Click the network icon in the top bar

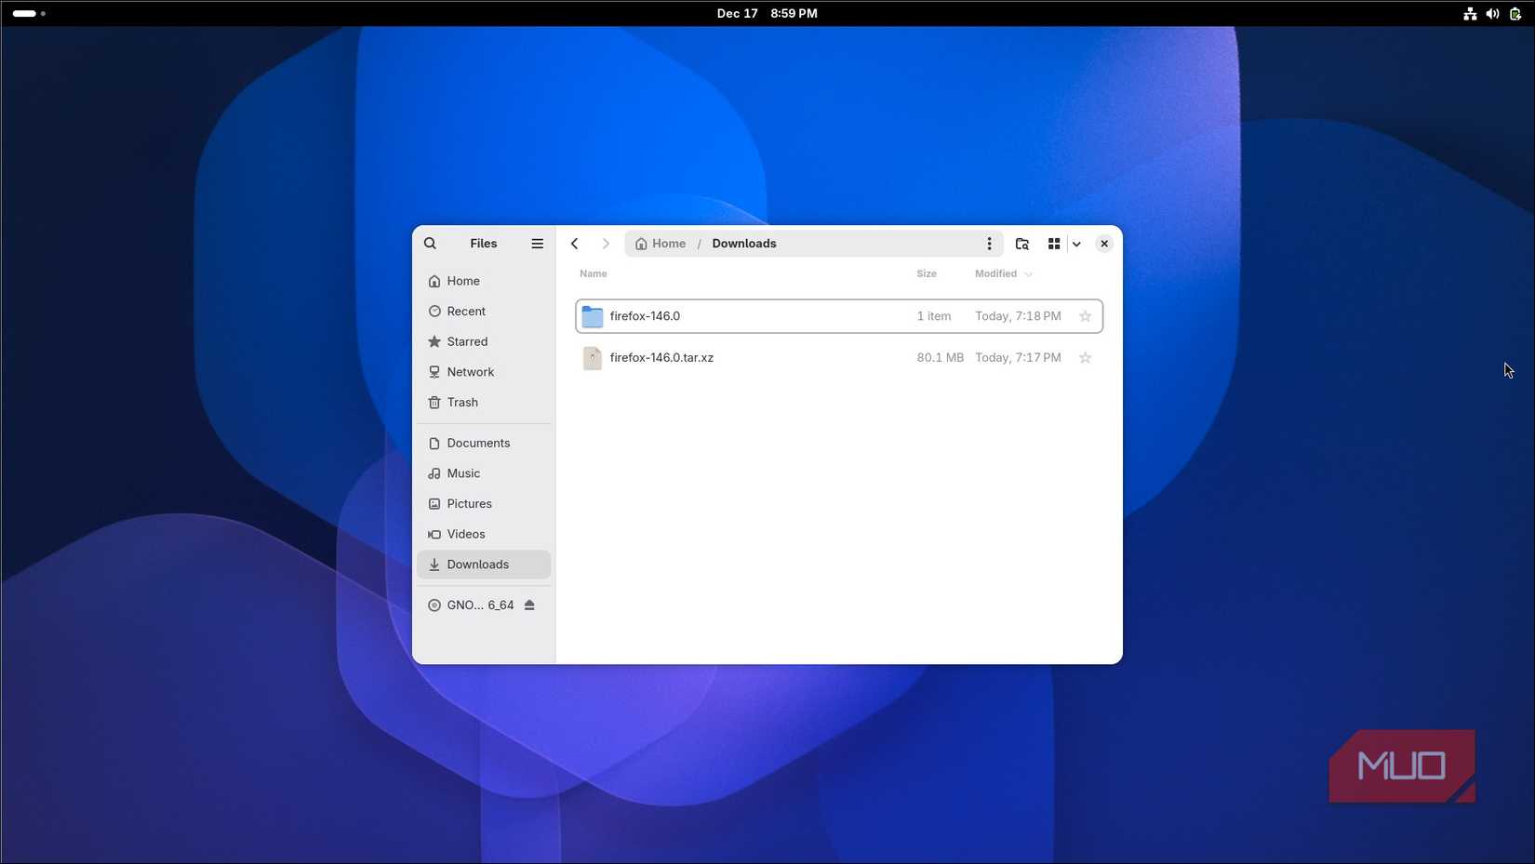coord(1469,13)
